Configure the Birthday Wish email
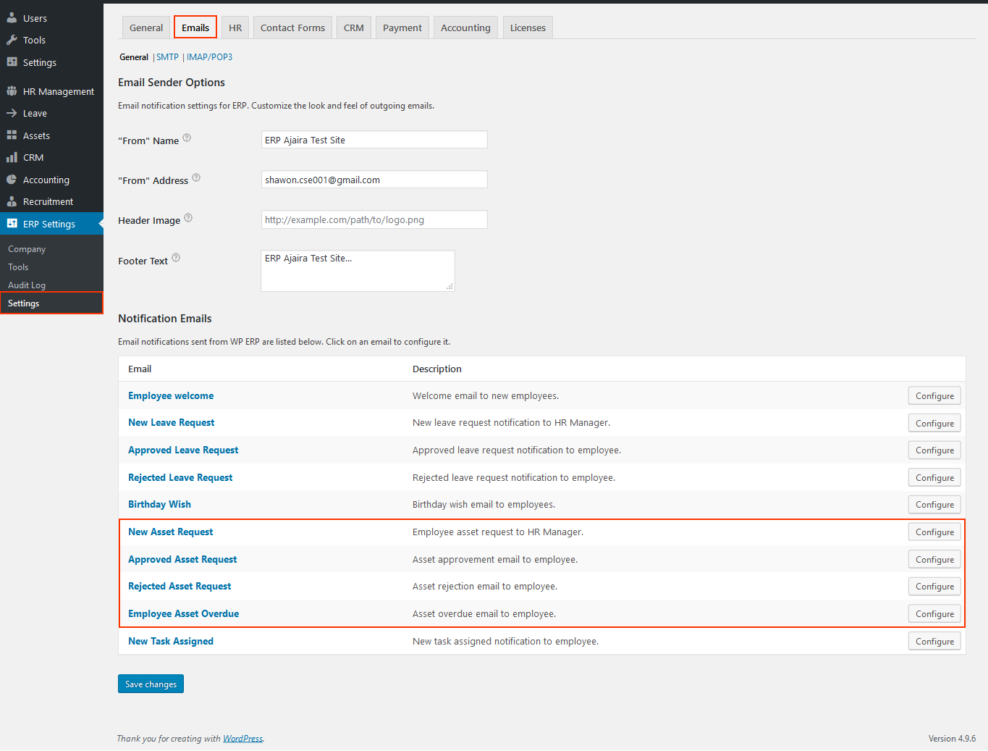988x751 pixels. (934, 504)
